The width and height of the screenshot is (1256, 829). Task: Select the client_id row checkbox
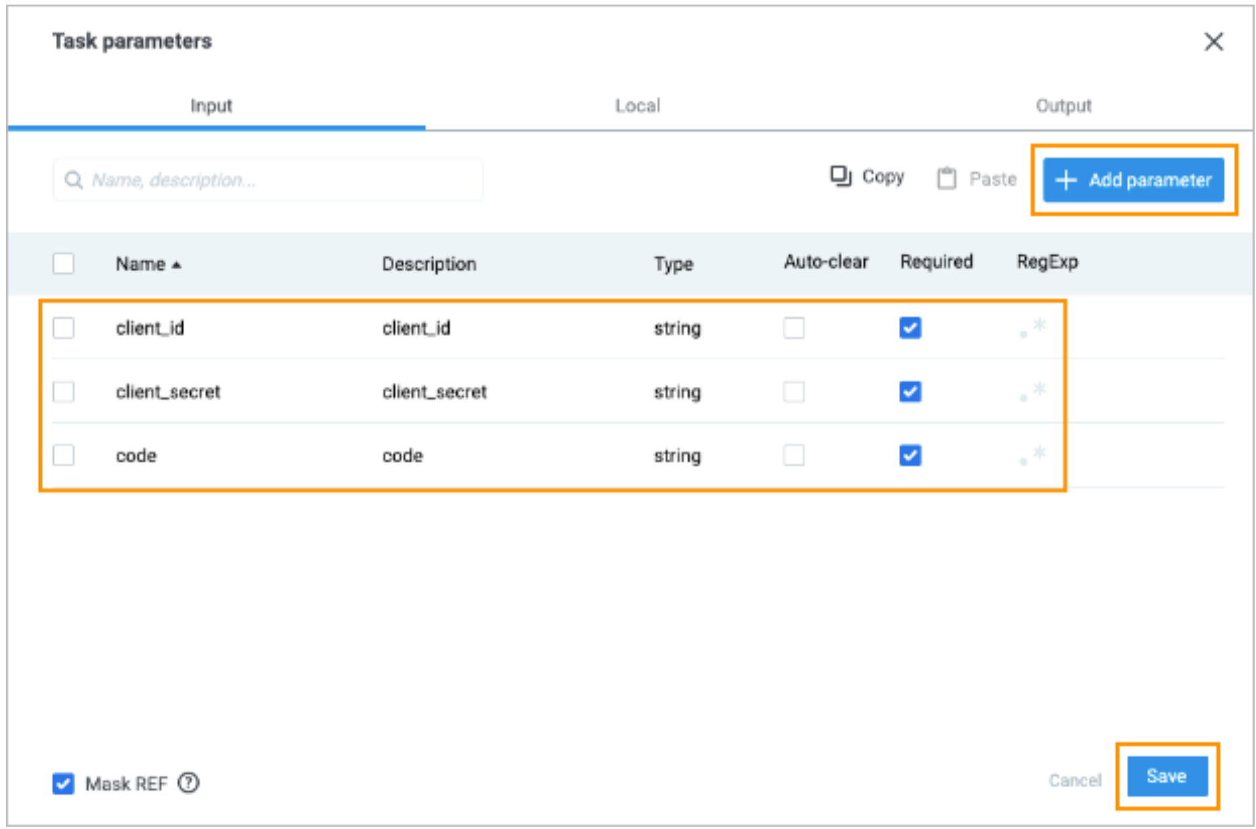63,328
